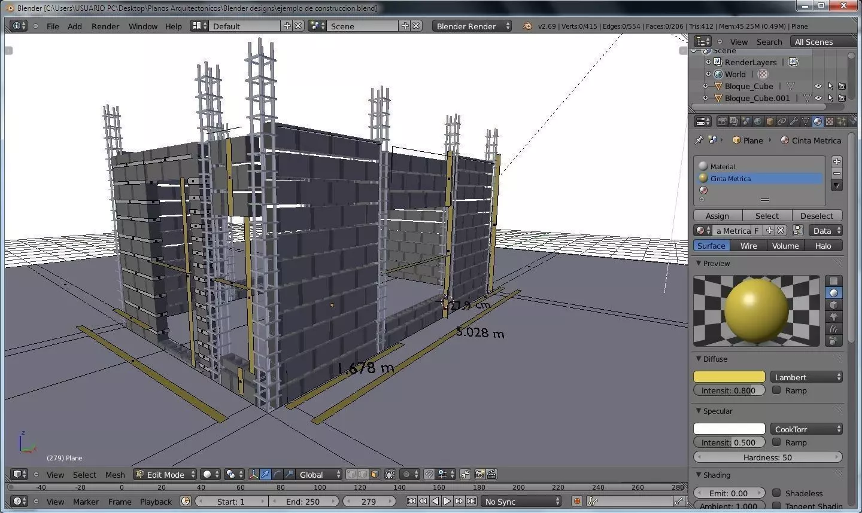Click the Assign button
862x513 pixels.
(x=717, y=216)
